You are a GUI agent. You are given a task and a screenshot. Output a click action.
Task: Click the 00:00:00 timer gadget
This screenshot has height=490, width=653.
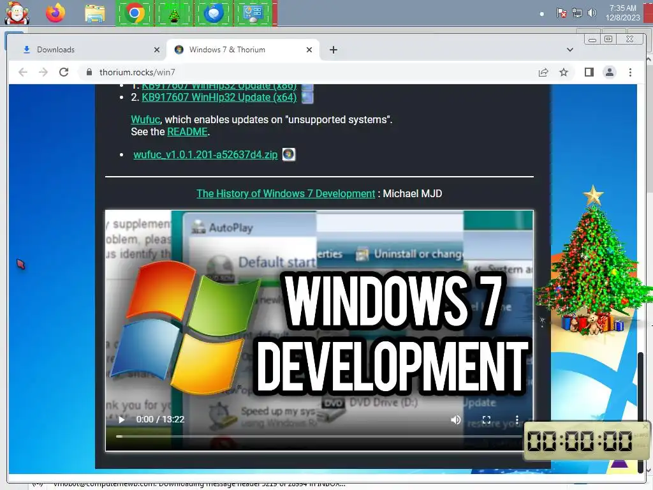point(587,441)
